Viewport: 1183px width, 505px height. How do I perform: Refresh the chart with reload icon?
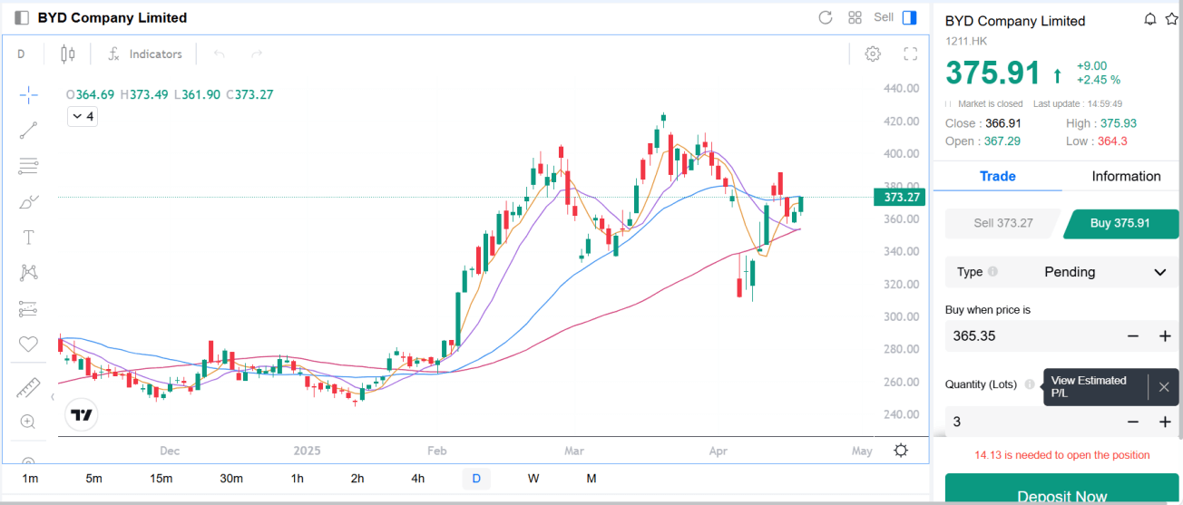click(826, 17)
